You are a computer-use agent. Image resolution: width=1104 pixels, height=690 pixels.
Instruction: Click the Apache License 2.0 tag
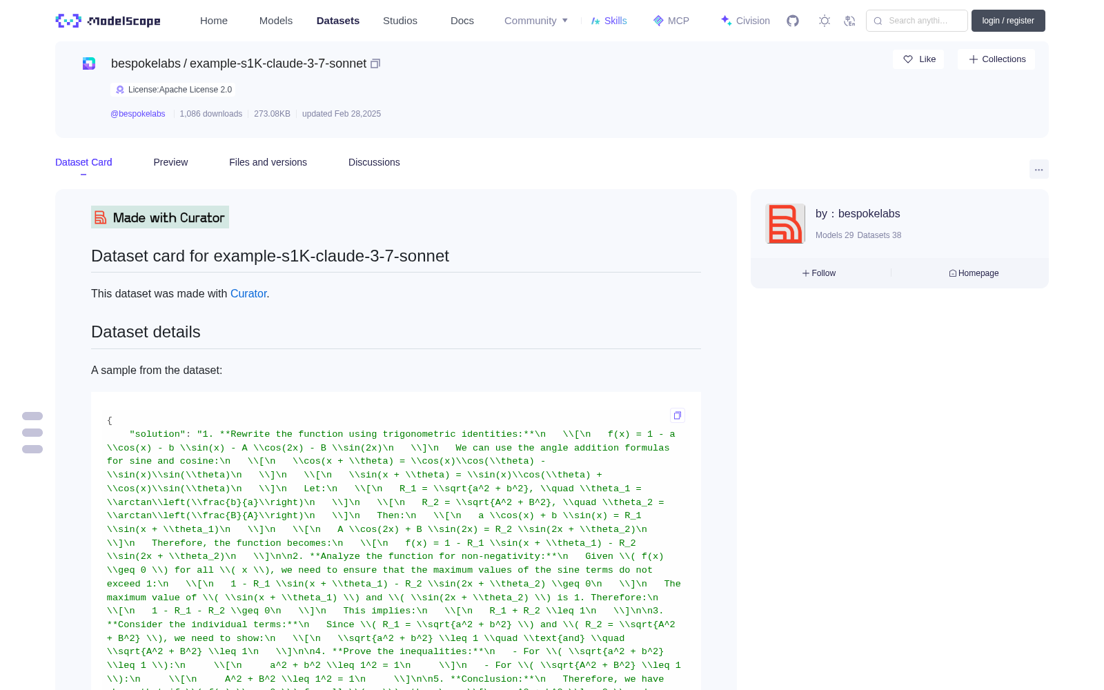tap(173, 90)
